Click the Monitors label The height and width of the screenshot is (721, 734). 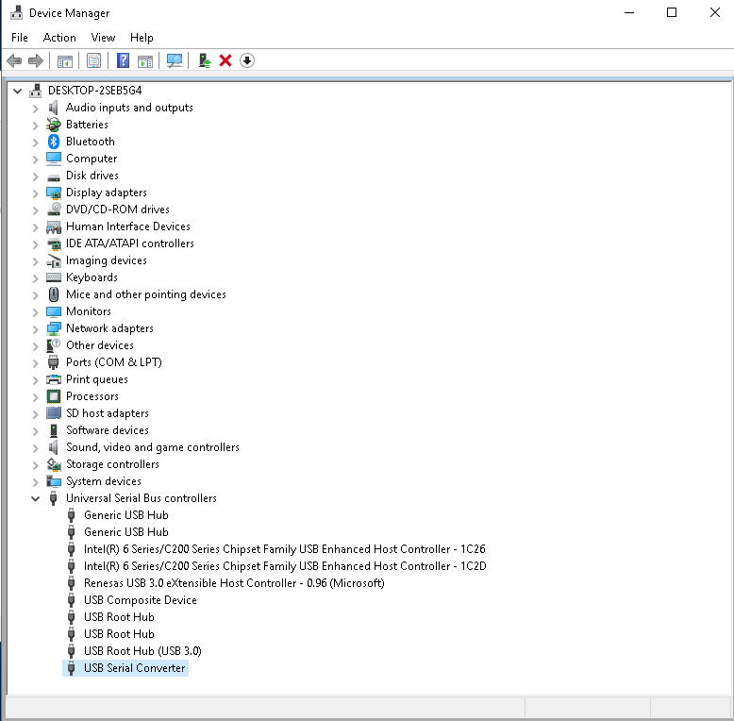pyautogui.click(x=89, y=311)
